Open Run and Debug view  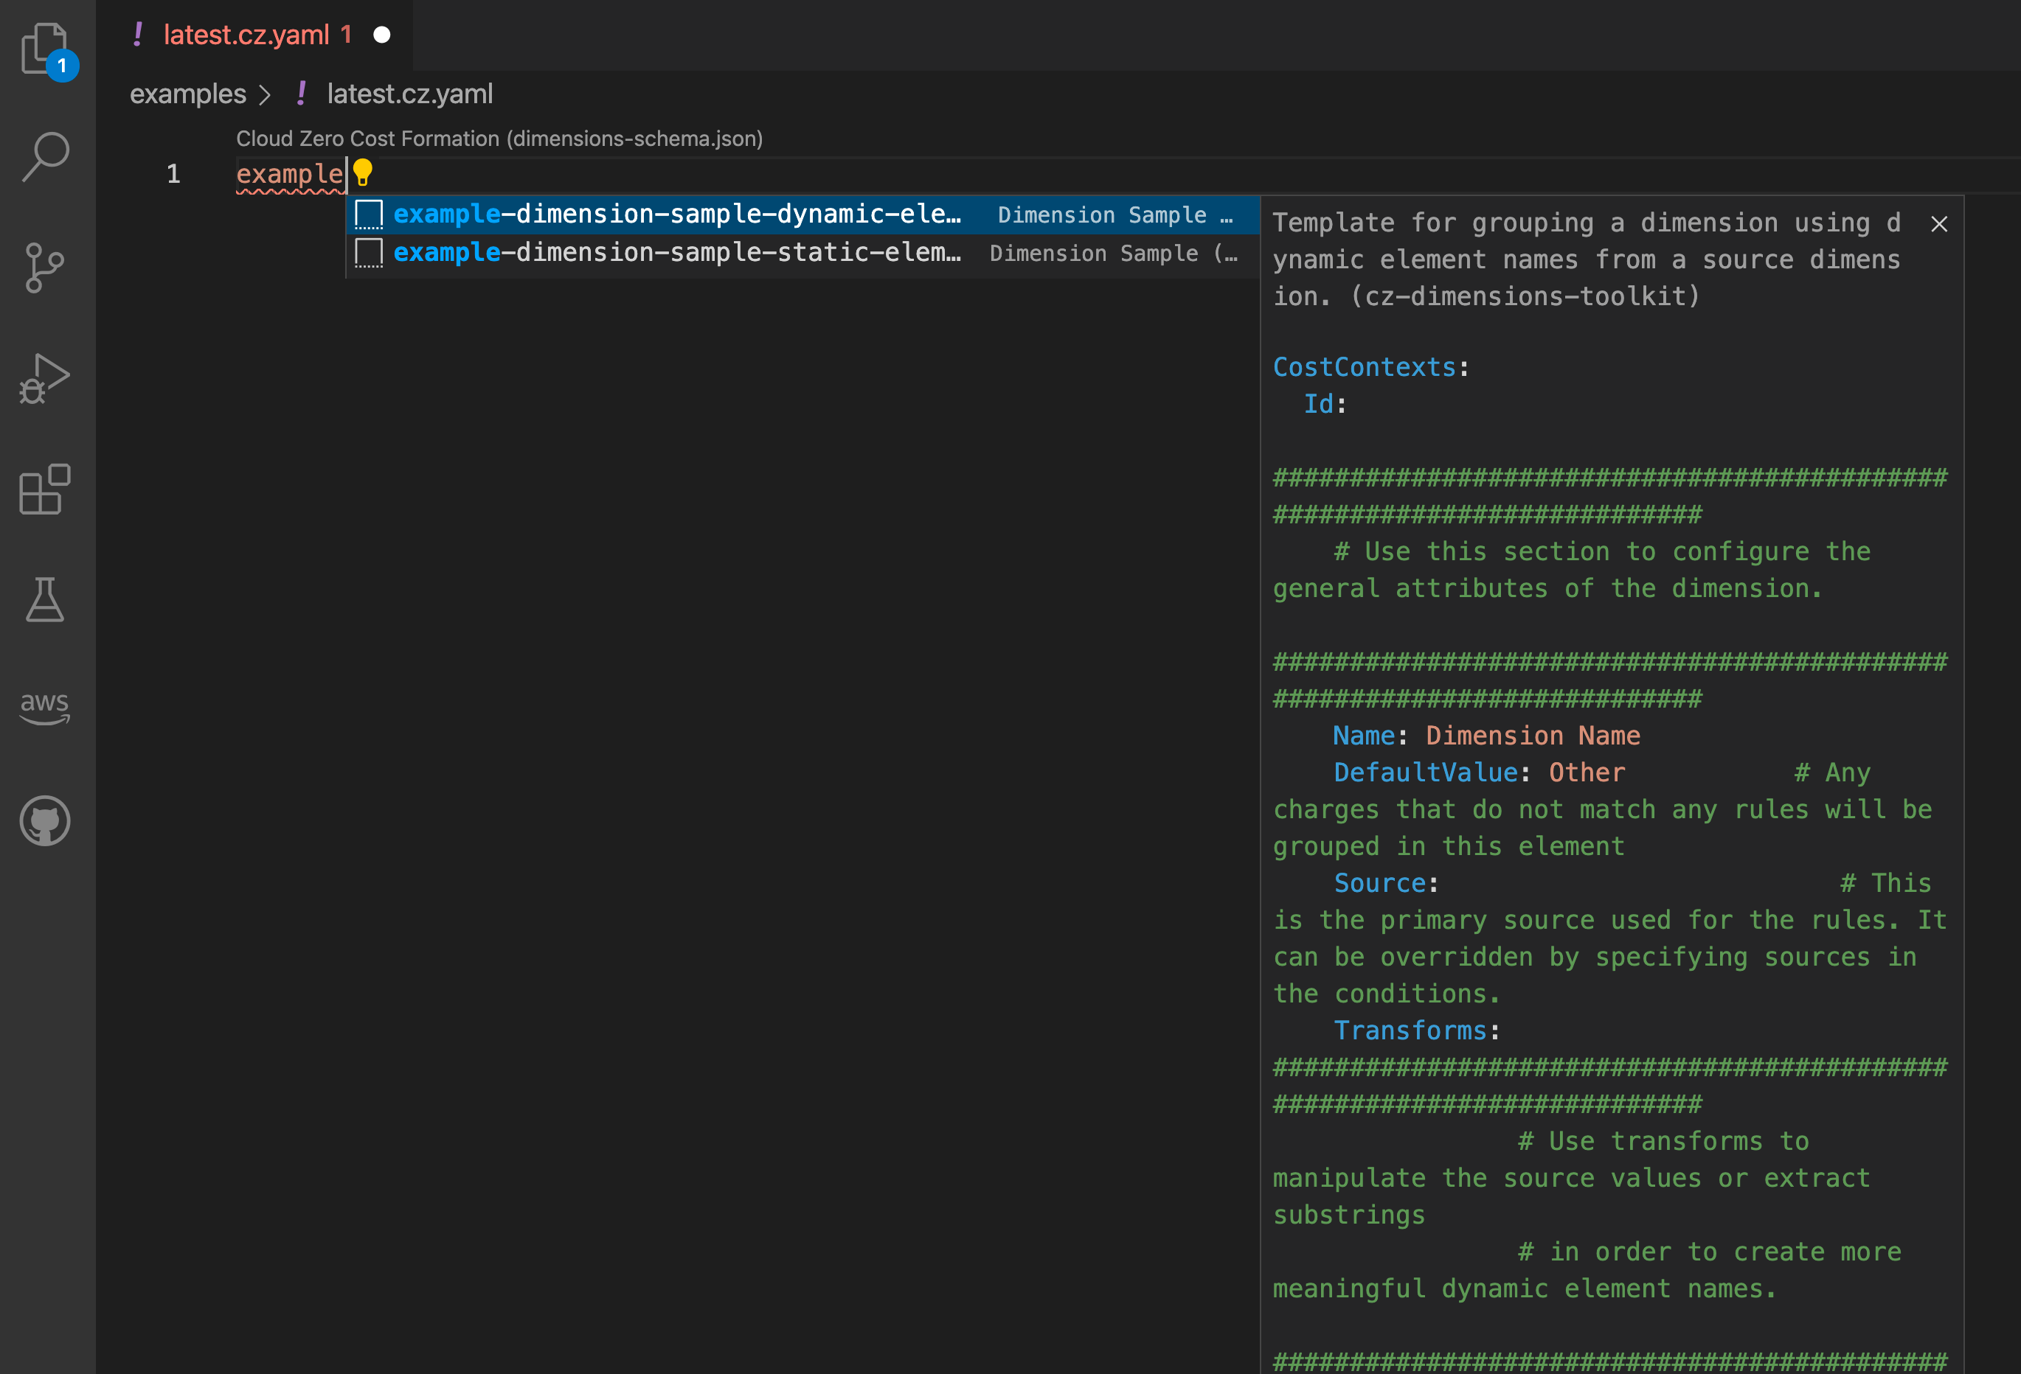pyautogui.click(x=44, y=378)
